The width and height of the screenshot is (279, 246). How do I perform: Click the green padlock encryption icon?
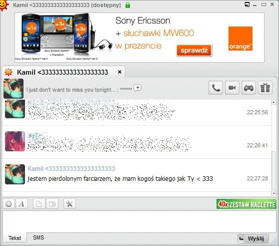click(127, 5)
